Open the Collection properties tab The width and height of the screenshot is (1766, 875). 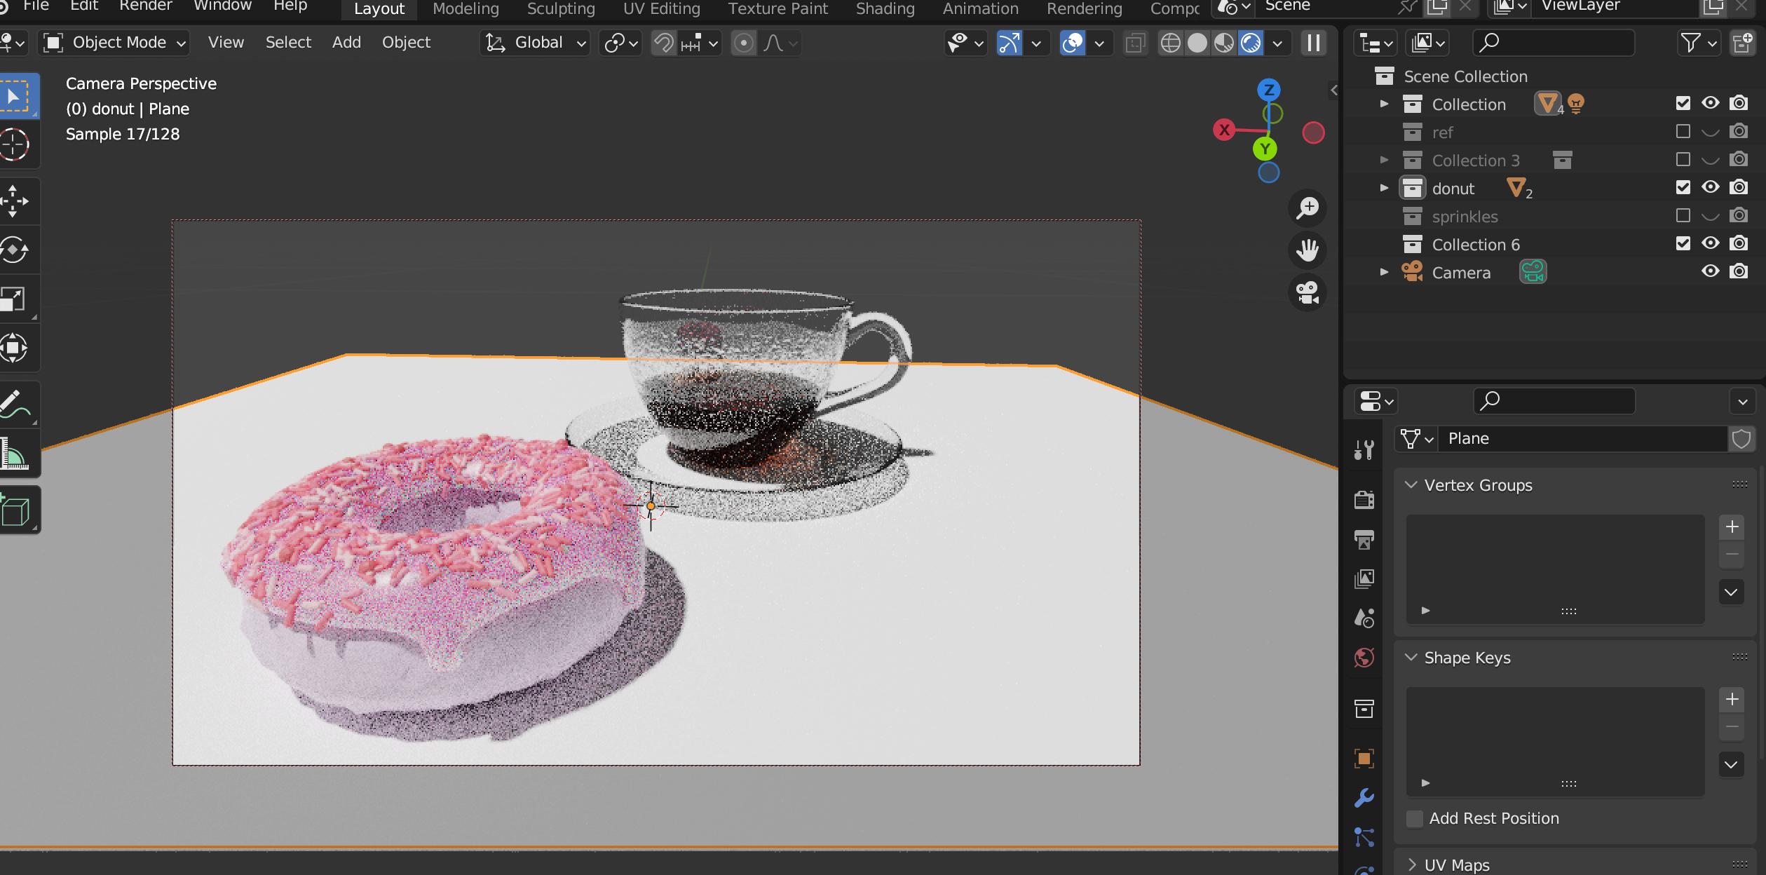click(x=1364, y=709)
